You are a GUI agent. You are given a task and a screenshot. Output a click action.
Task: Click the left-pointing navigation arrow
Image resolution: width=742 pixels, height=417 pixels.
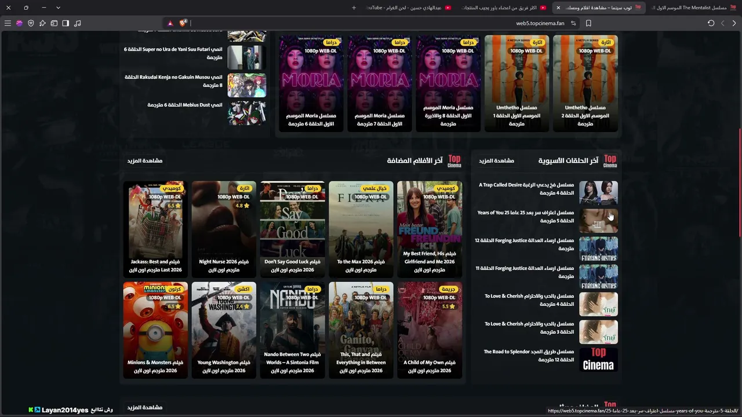(723, 23)
